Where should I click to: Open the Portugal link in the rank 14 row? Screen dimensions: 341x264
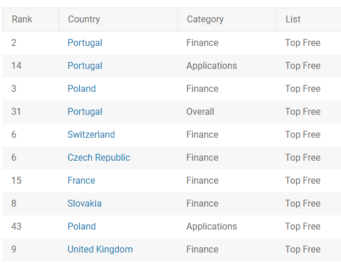[85, 66]
